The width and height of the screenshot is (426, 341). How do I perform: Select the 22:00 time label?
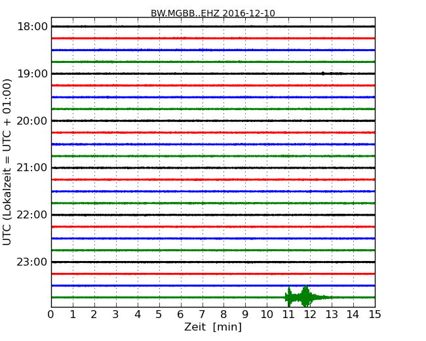tap(32, 215)
